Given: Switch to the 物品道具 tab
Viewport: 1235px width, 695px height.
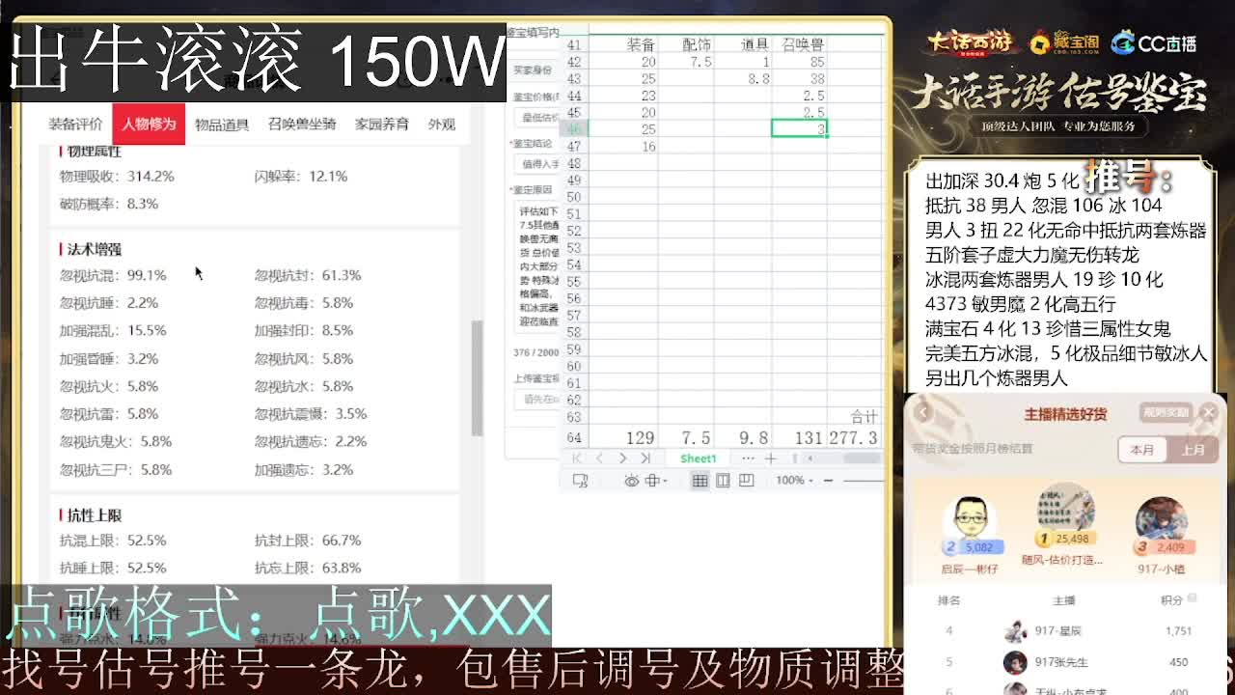Looking at the screenshot, I should pos(222,125).
